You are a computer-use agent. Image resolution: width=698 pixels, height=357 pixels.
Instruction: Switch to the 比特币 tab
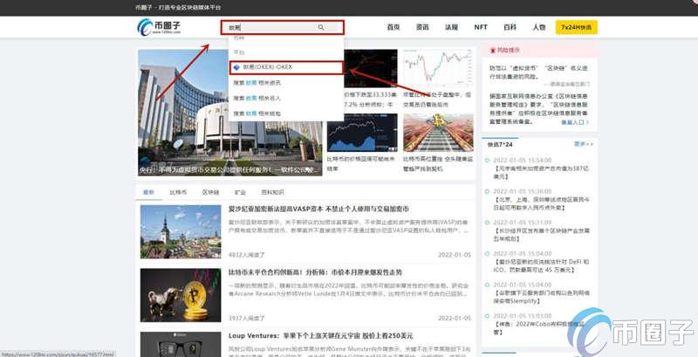tap(178, 192)
